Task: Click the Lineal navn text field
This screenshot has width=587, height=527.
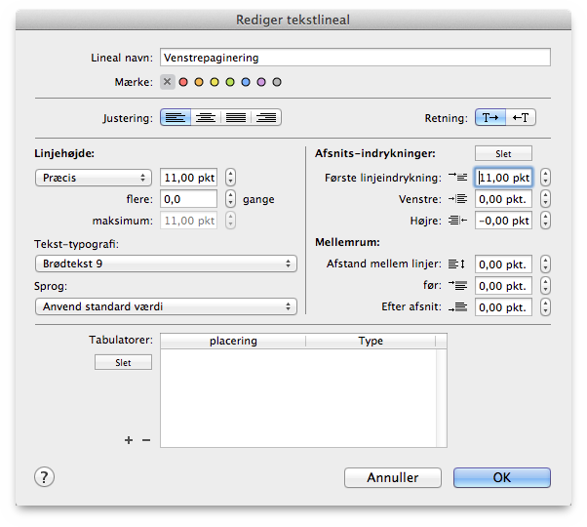Action: [x=355, y=58]
